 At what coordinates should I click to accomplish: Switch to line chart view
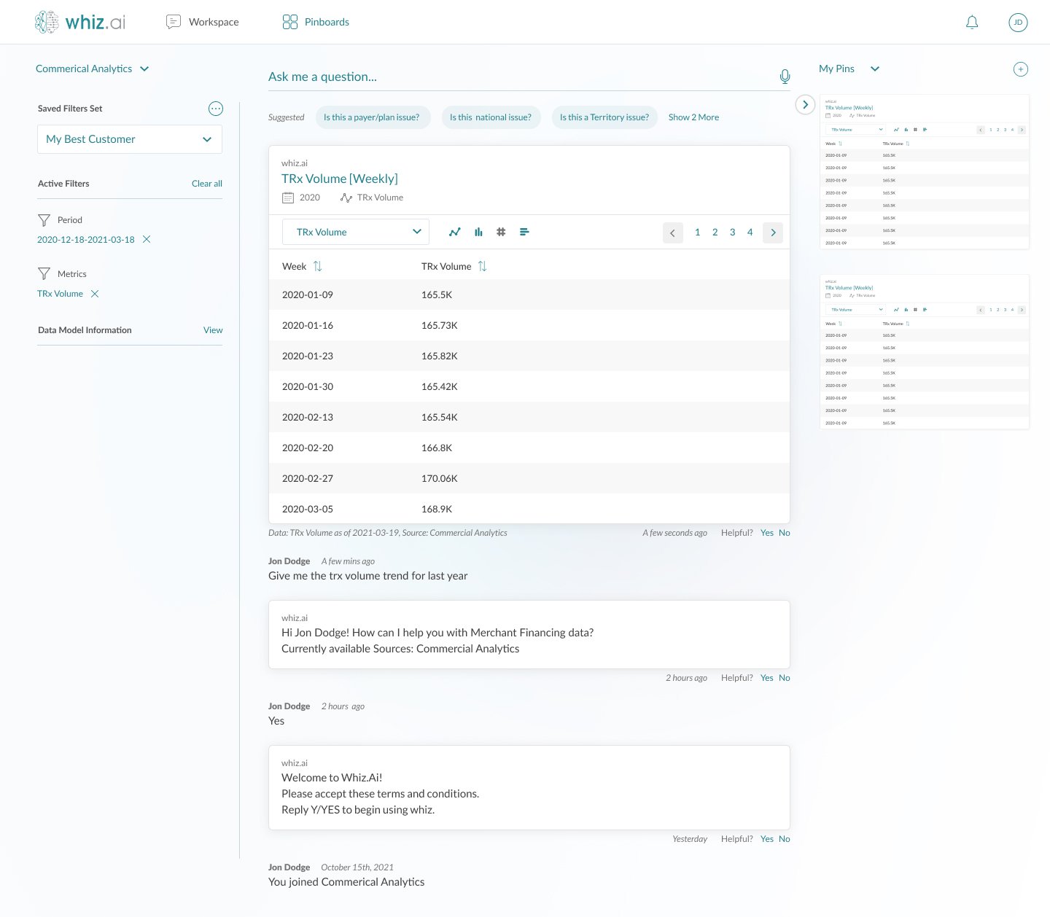point(454,232)
